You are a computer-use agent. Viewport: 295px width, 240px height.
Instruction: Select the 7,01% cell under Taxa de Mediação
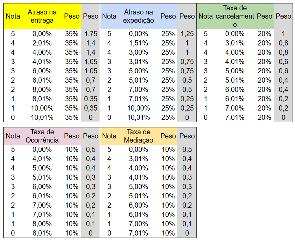138,233
